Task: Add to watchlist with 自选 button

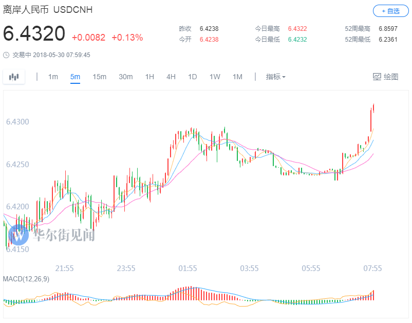Action: click(x=390, y=10)
